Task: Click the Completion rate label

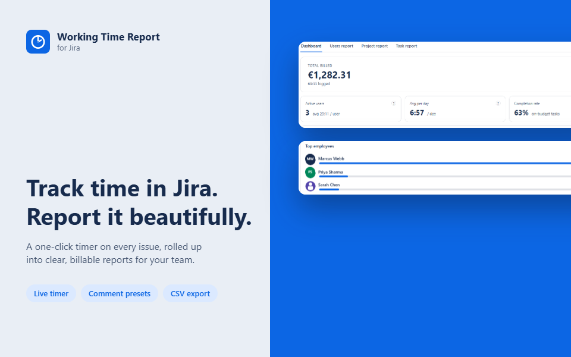Action: tap(527, 104)
